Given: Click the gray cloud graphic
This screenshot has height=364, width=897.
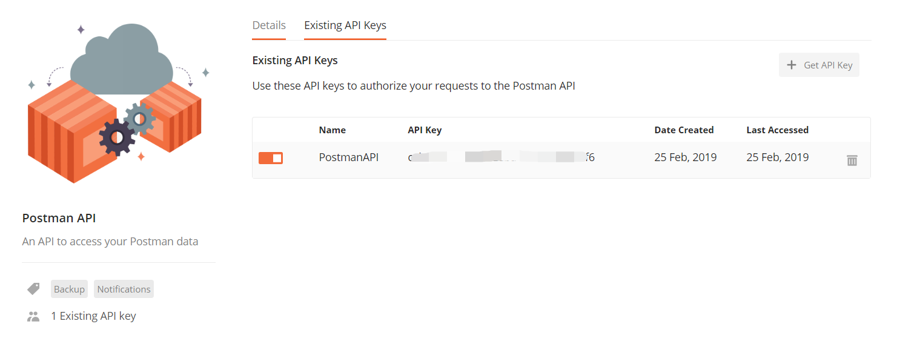Looking at the screenshot, I should click(119, 59).
